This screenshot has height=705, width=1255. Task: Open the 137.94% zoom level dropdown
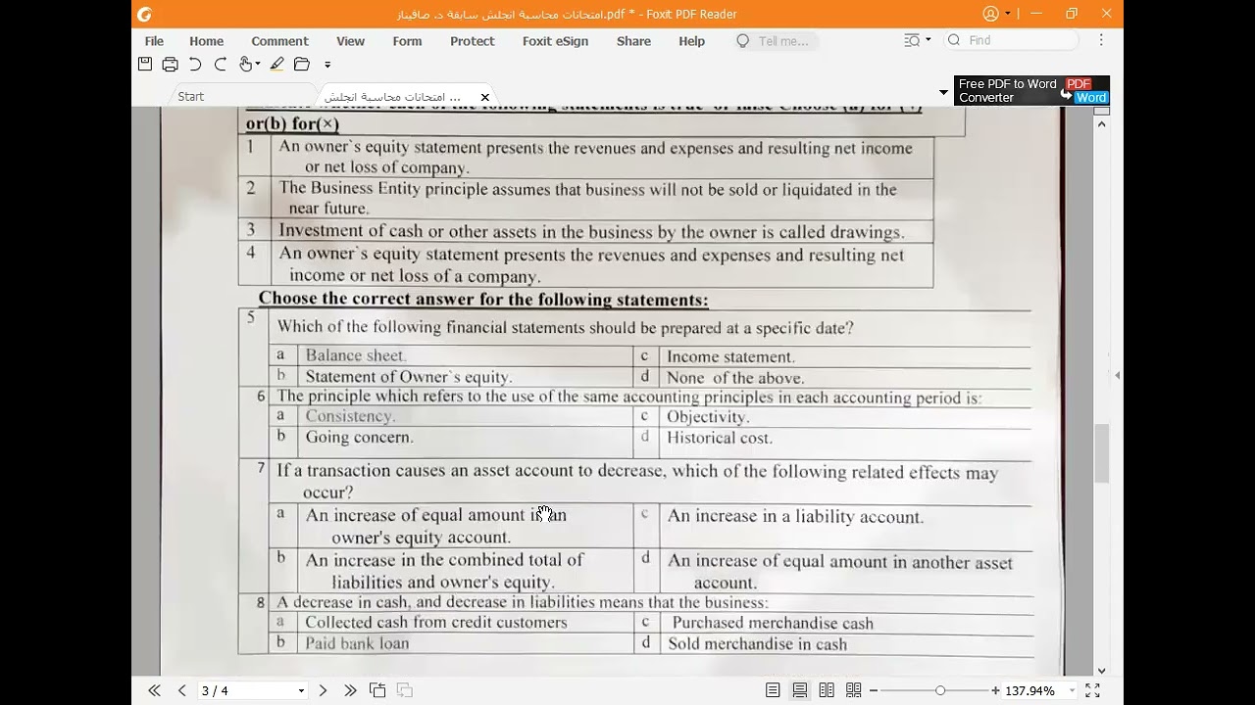click(1071, 691)
